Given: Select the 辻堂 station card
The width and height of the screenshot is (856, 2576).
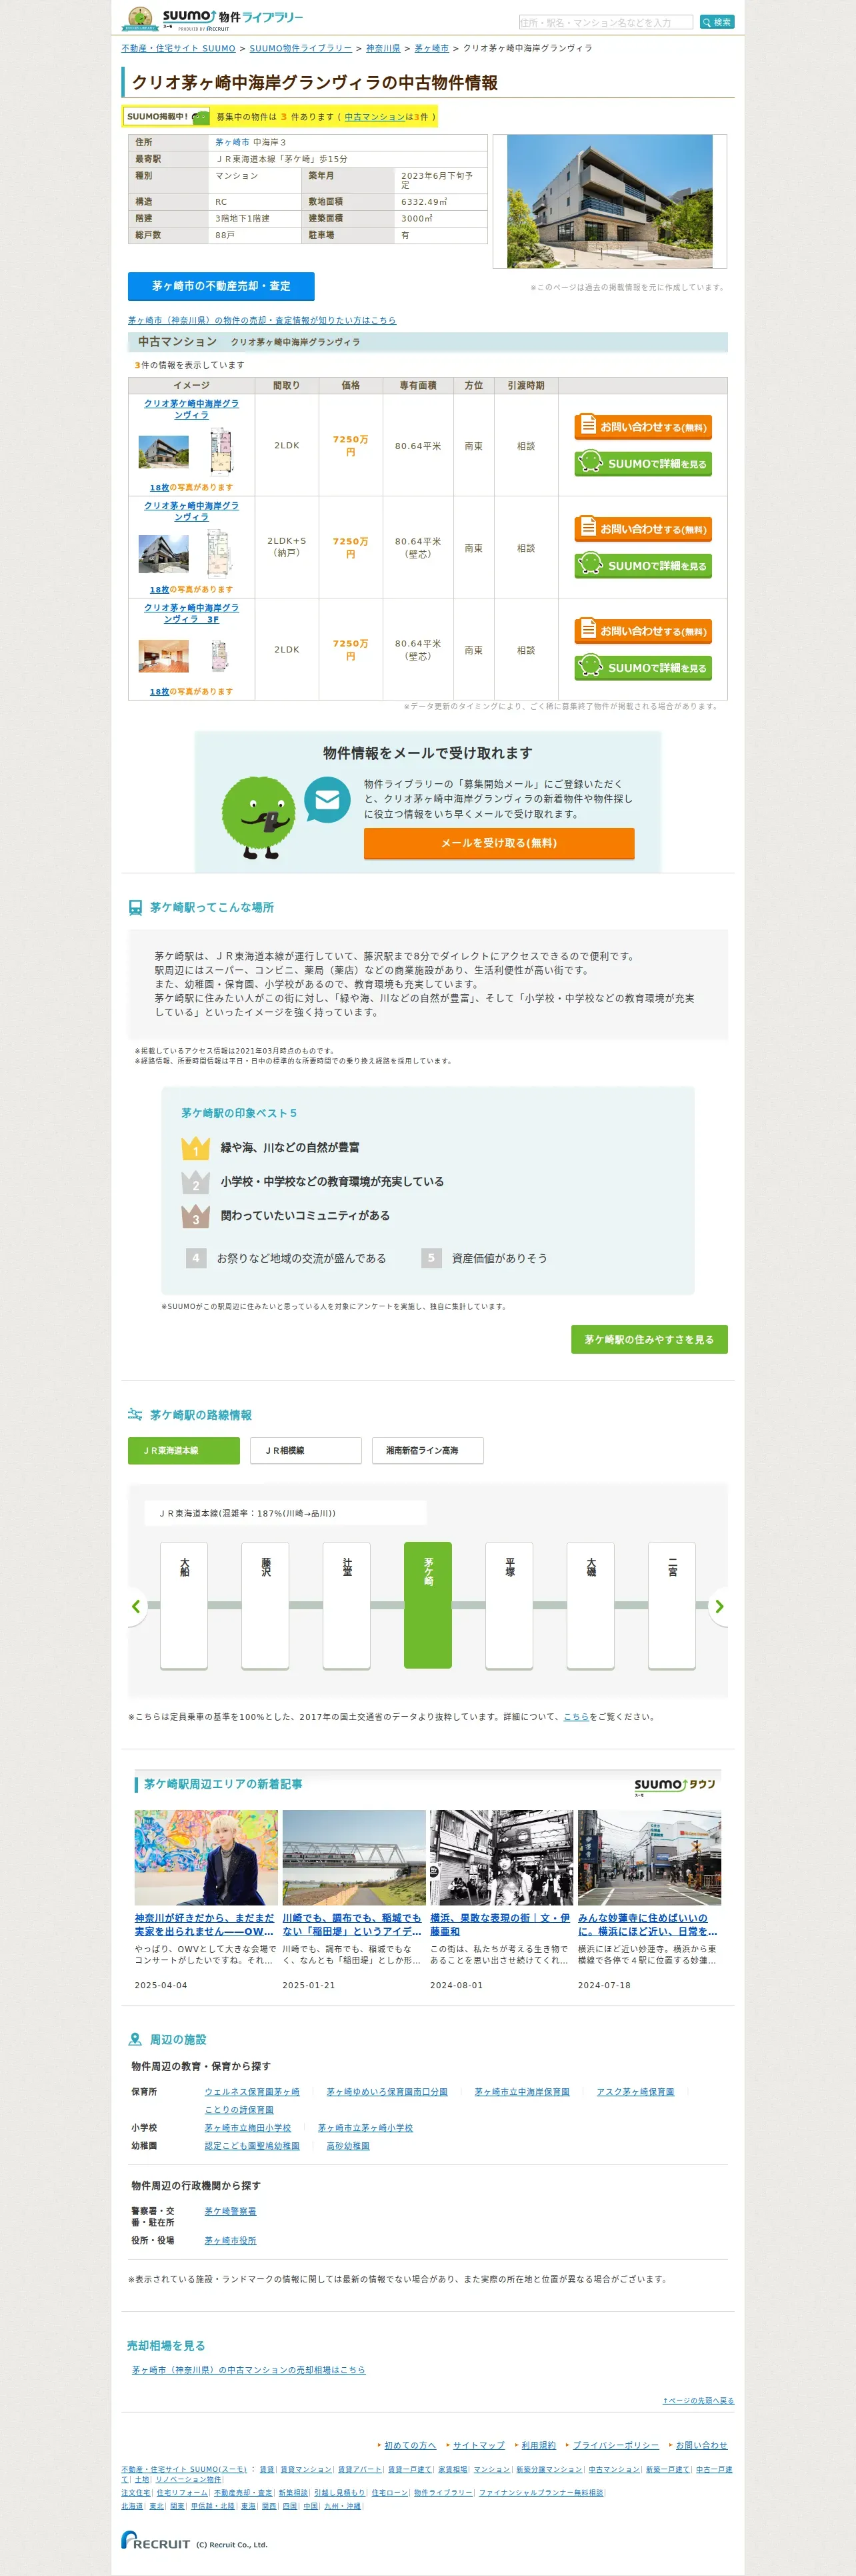Looking at the screenshot, I should pyautogui.click(x=347, y=1606).
